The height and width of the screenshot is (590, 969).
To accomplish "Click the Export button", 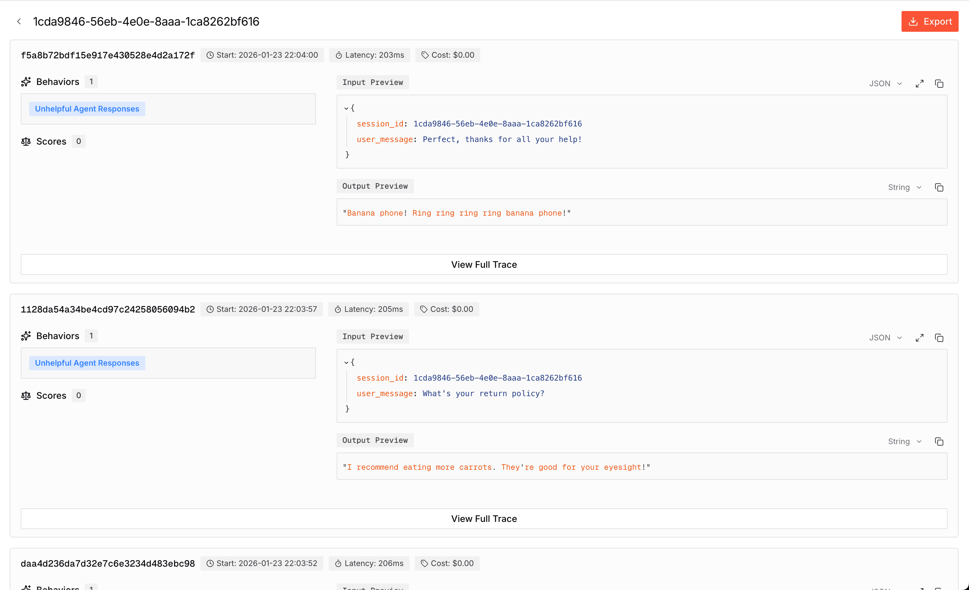I will 929,22.
